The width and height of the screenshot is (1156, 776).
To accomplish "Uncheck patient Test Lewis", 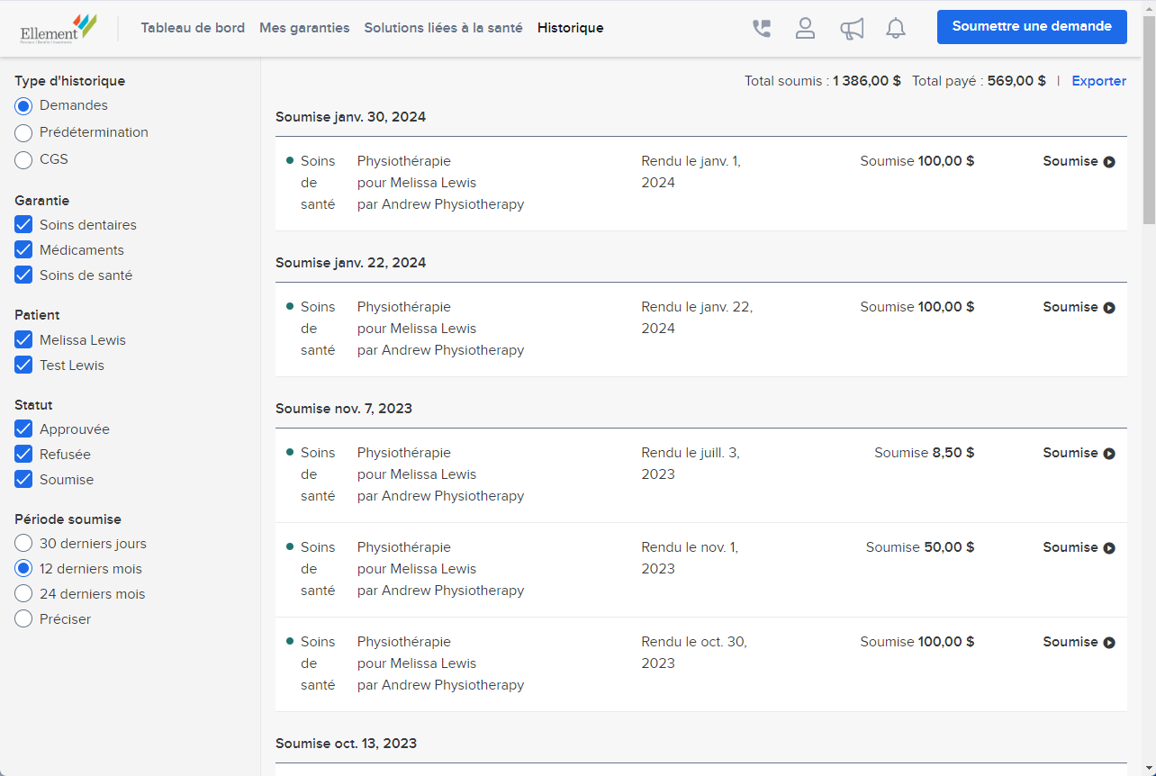I will [23, 365].
